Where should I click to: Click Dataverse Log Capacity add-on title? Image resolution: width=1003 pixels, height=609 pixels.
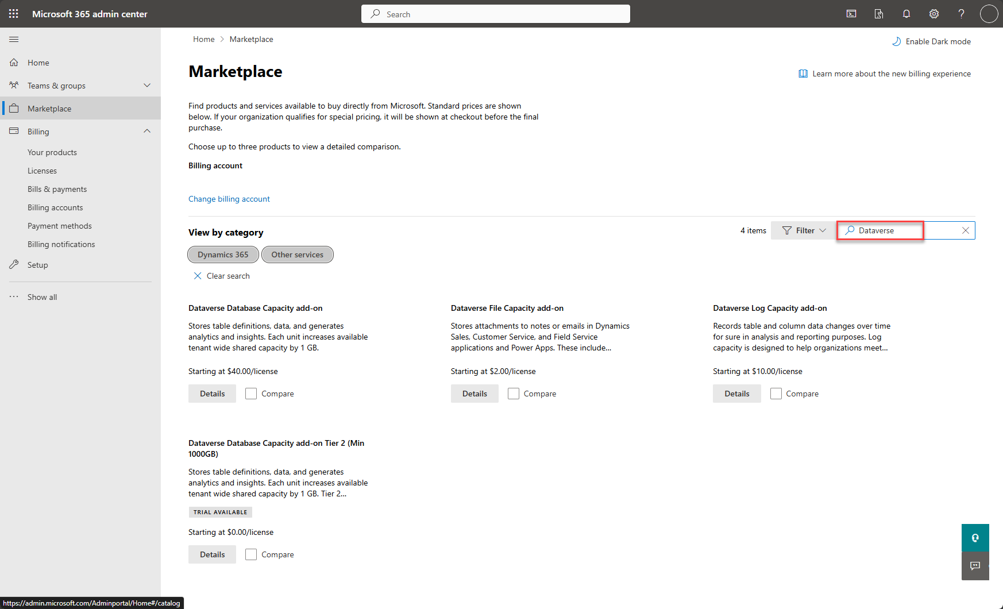[x=770, y=308]
